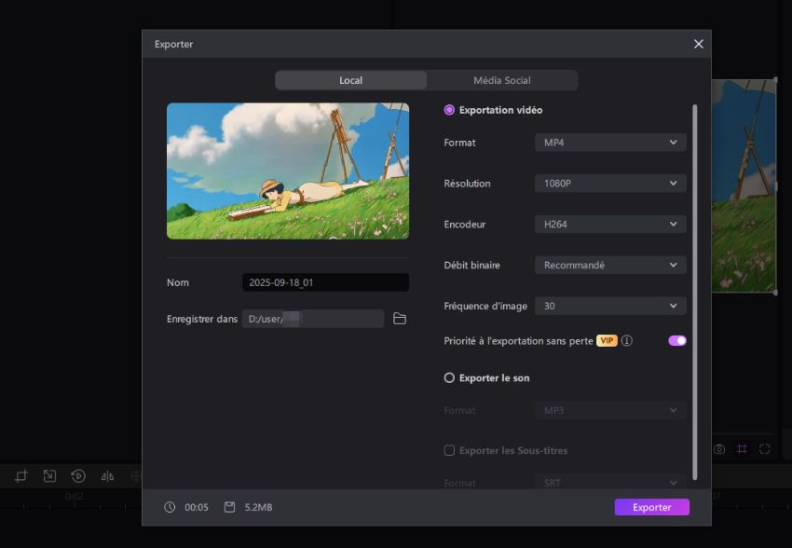
Task: Click the Fréquence d'image label
Action: point(485,306)
